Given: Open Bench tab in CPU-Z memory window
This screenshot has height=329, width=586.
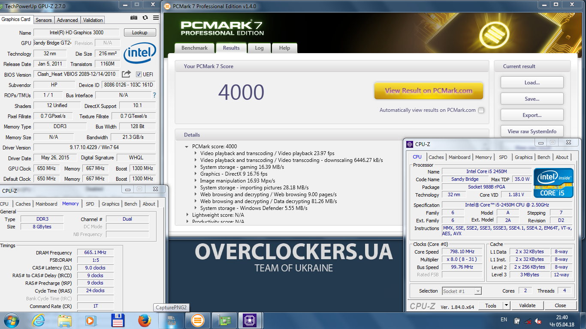Looking at the screenshot, I should 131,204.
